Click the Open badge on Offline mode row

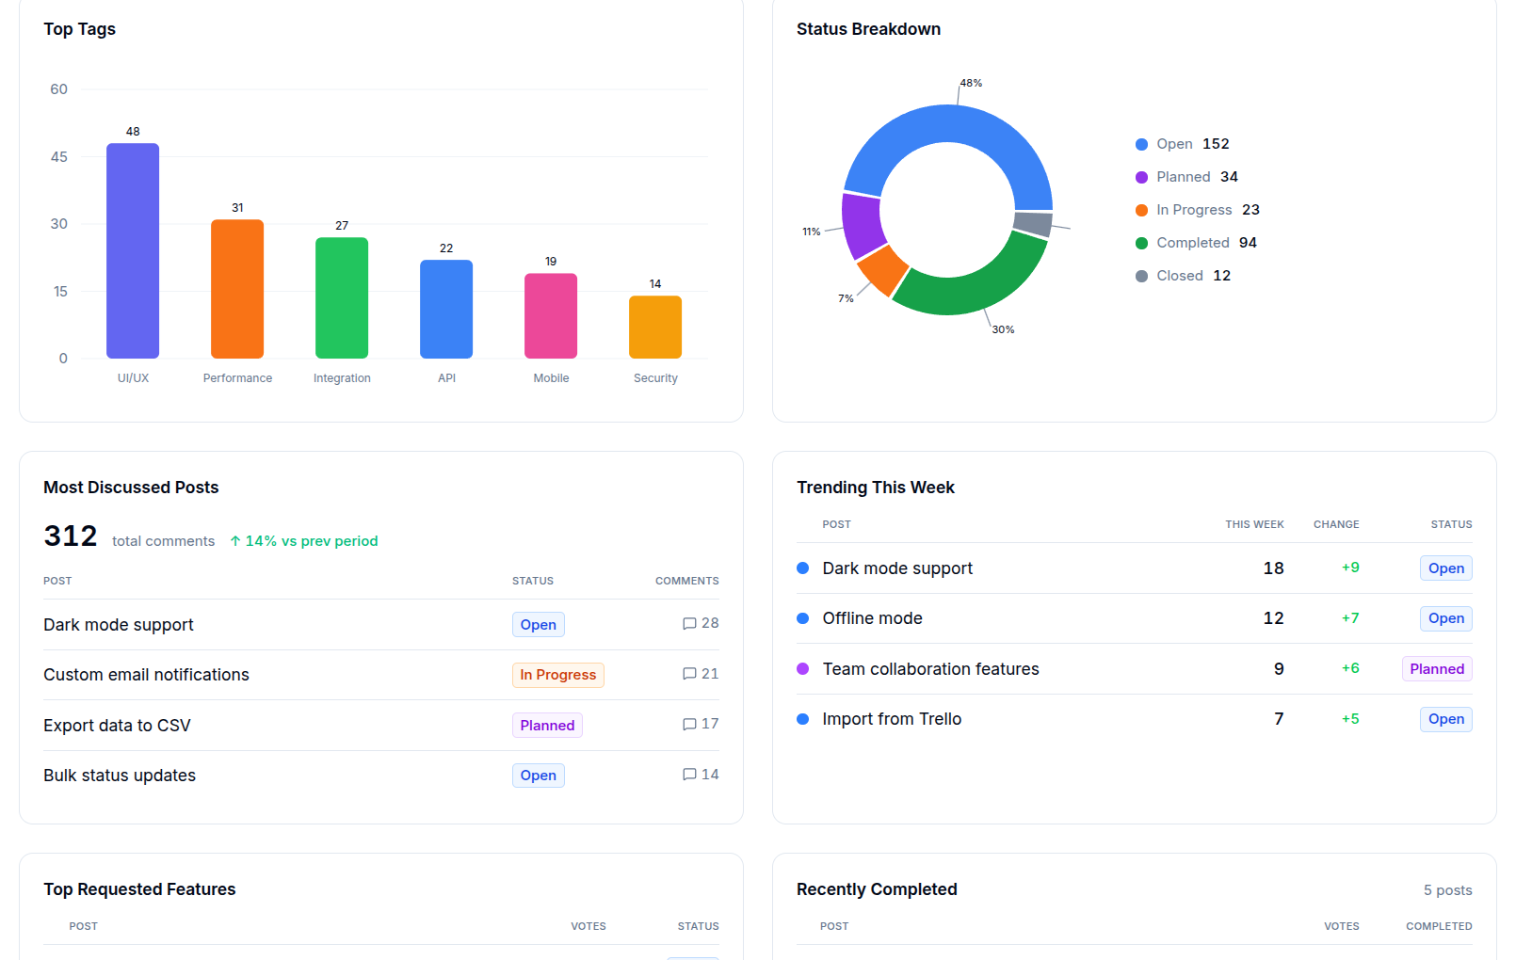1446,618
